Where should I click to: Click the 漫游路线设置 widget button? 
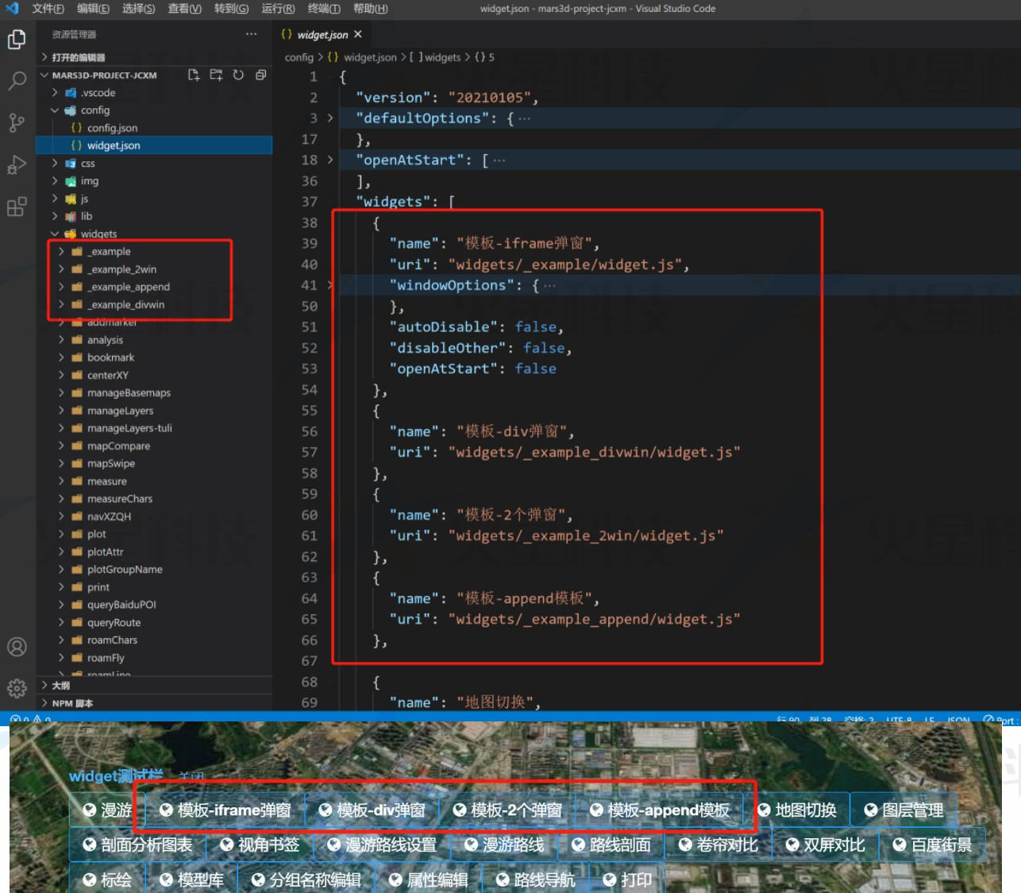pos(382,845)
